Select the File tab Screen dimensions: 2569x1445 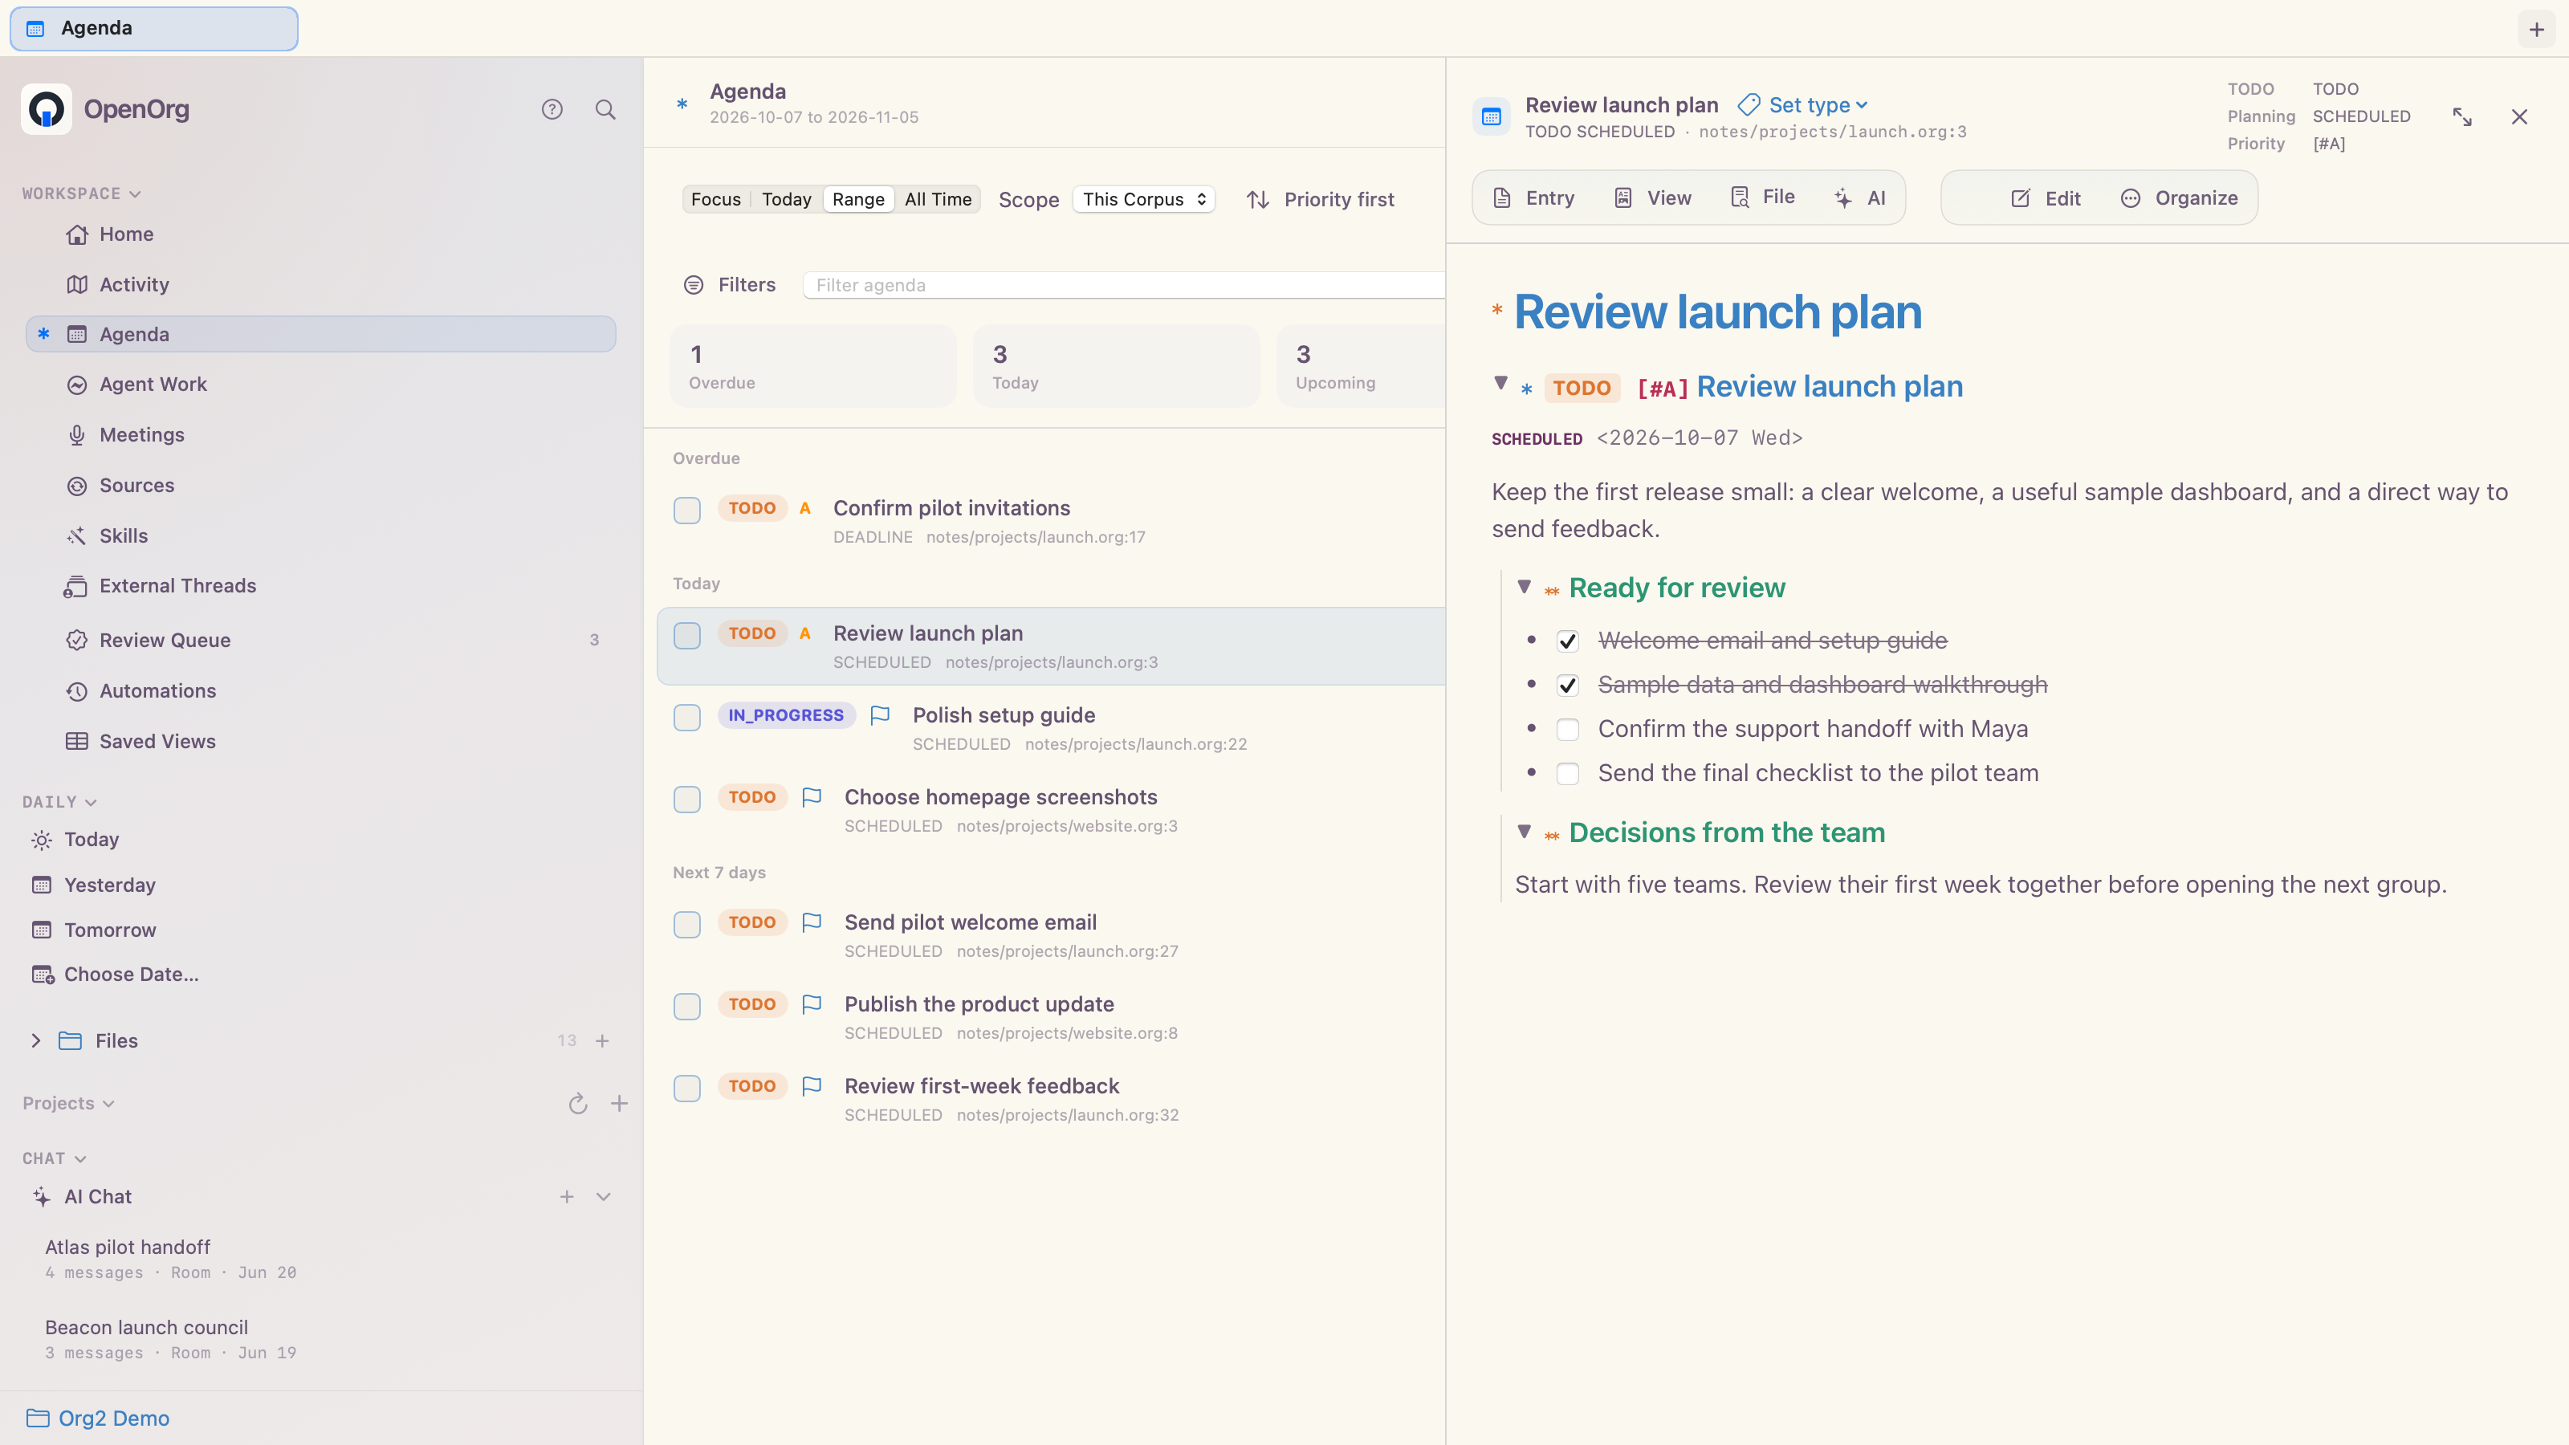1762,197
